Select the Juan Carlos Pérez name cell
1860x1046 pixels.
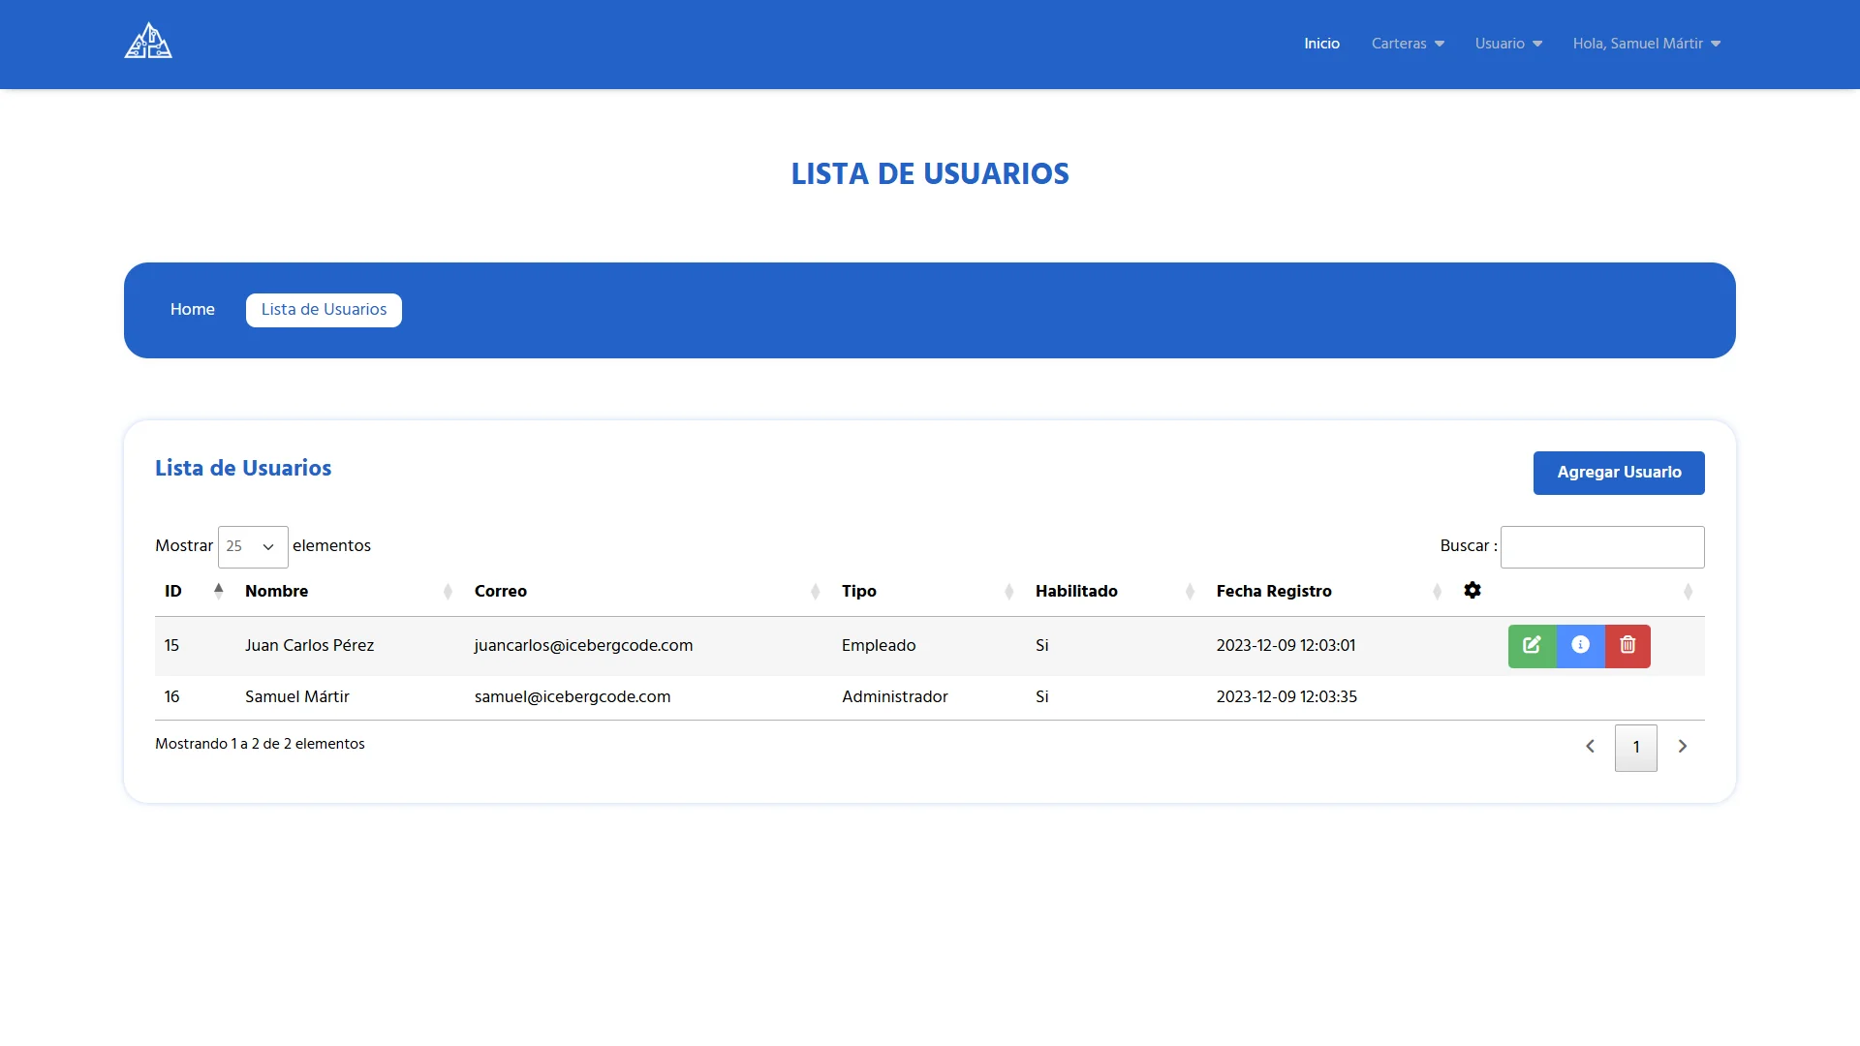309,646
